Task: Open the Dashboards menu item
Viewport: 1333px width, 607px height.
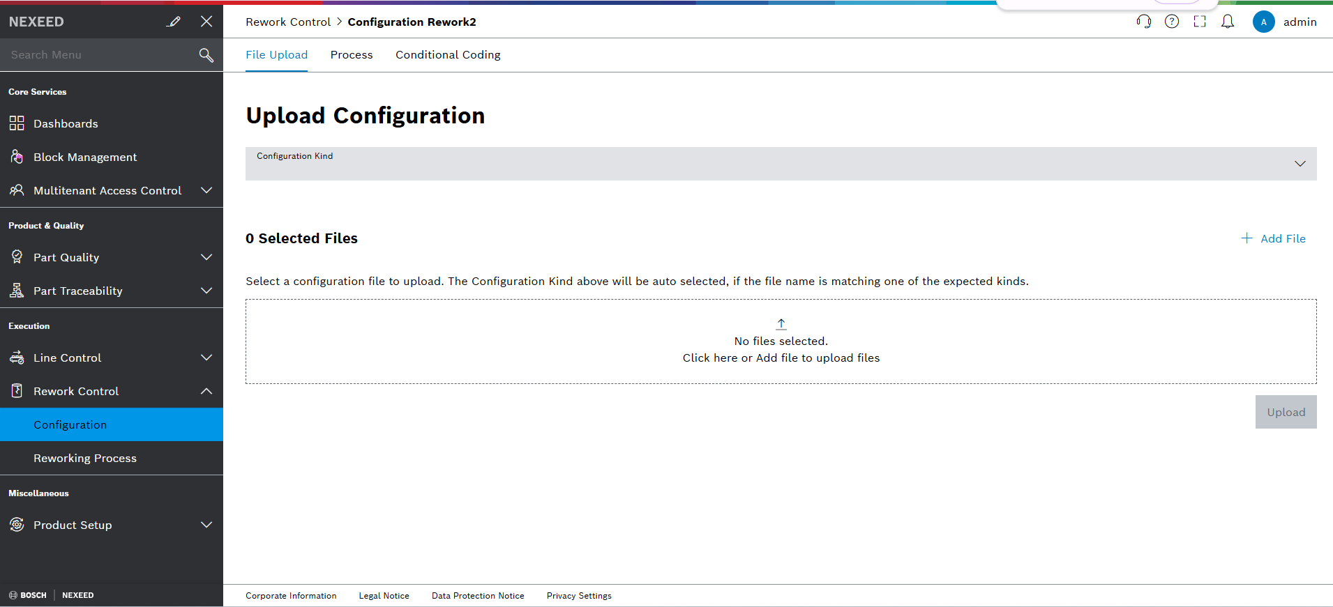Action: 112,123
